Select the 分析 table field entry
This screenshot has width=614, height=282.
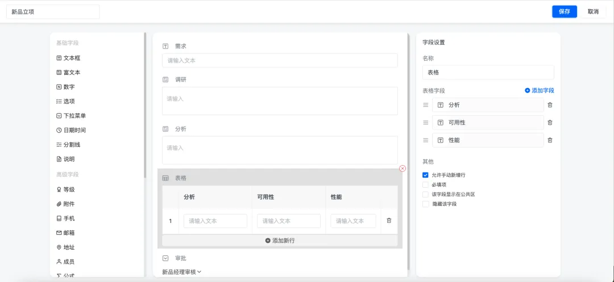[x=488, y=105]
